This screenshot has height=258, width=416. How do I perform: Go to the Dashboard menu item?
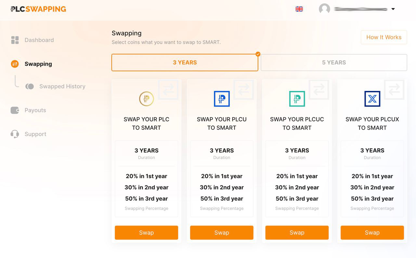click(x=39, y=40)
